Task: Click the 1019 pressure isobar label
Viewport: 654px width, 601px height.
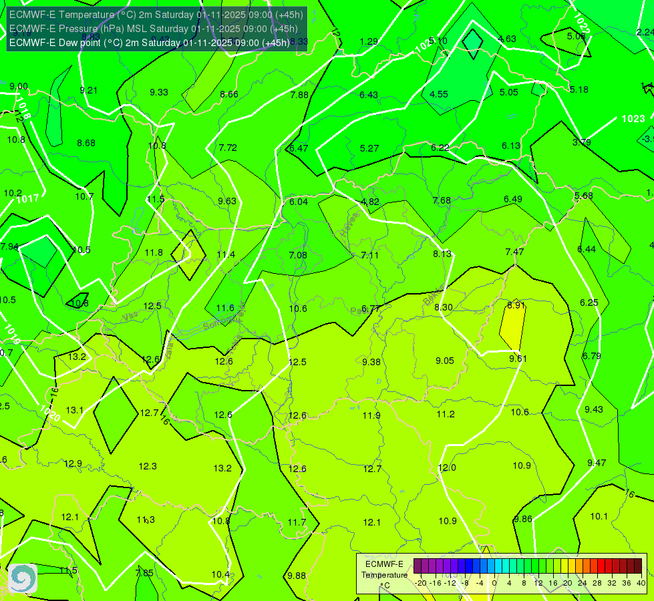Action: click(11, 335)
